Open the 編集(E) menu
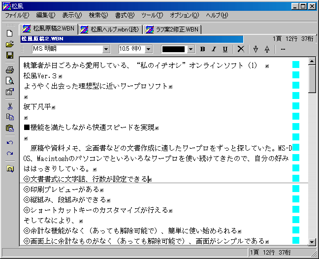Screen dimensions: 319x259 pyautogui.click(x=46, y=15)
